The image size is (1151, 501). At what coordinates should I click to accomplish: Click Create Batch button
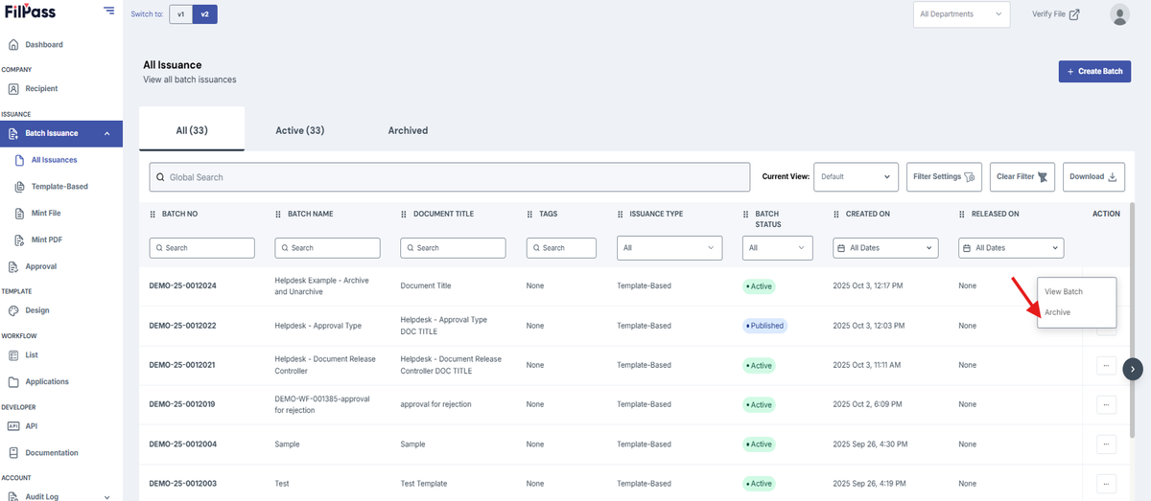[1094, 72]
